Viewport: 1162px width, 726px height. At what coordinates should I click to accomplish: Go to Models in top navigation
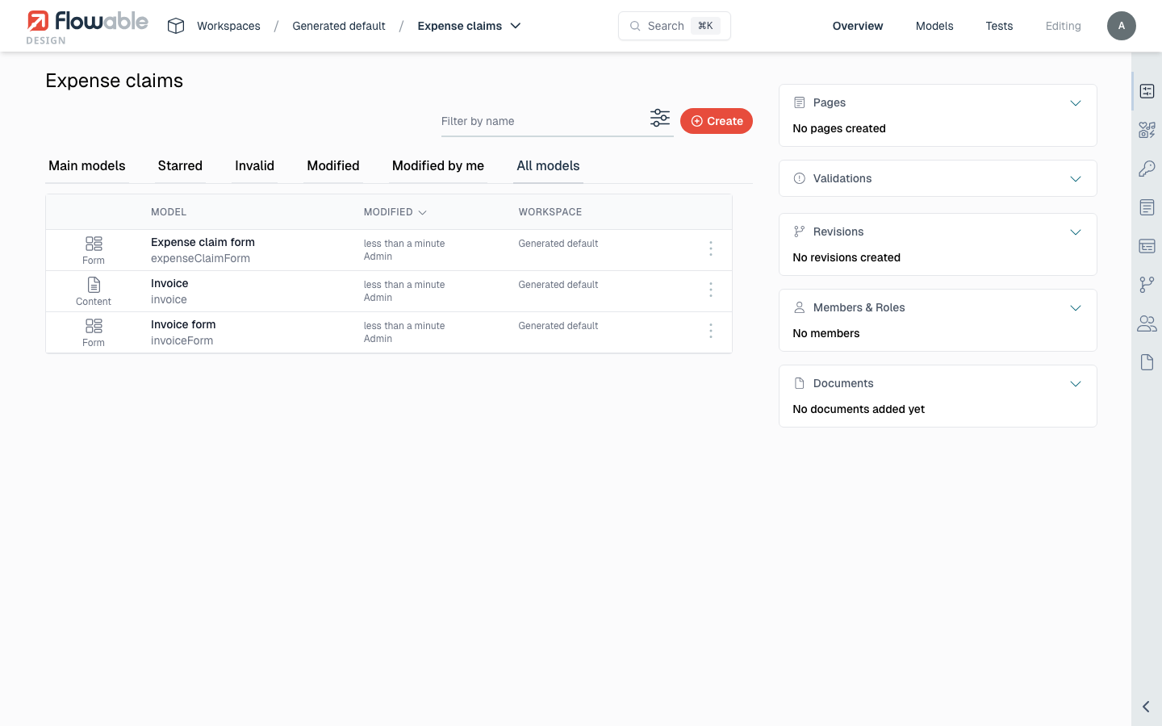(x=934, y=26)
